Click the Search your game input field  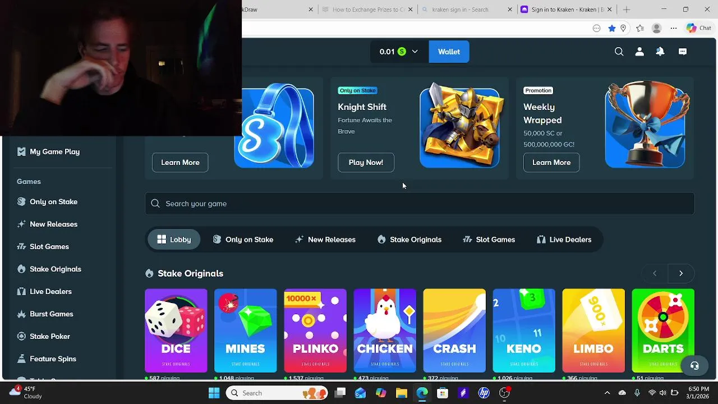(x=420, y=204)
